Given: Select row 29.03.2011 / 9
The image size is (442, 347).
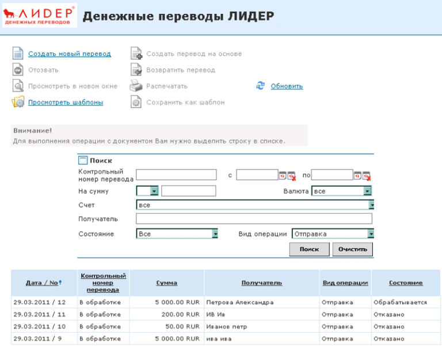Looking at the screenshot, I should point(226,338).
